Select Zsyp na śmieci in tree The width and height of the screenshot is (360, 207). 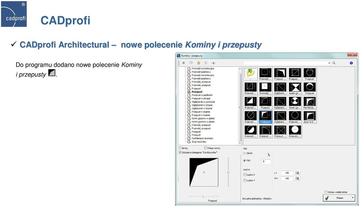click(199, 142)
